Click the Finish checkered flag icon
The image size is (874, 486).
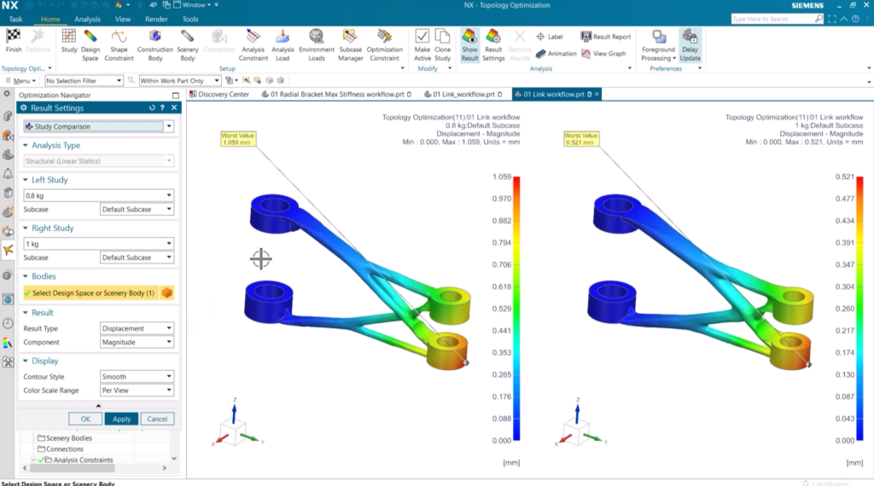[x=14, y=36]
